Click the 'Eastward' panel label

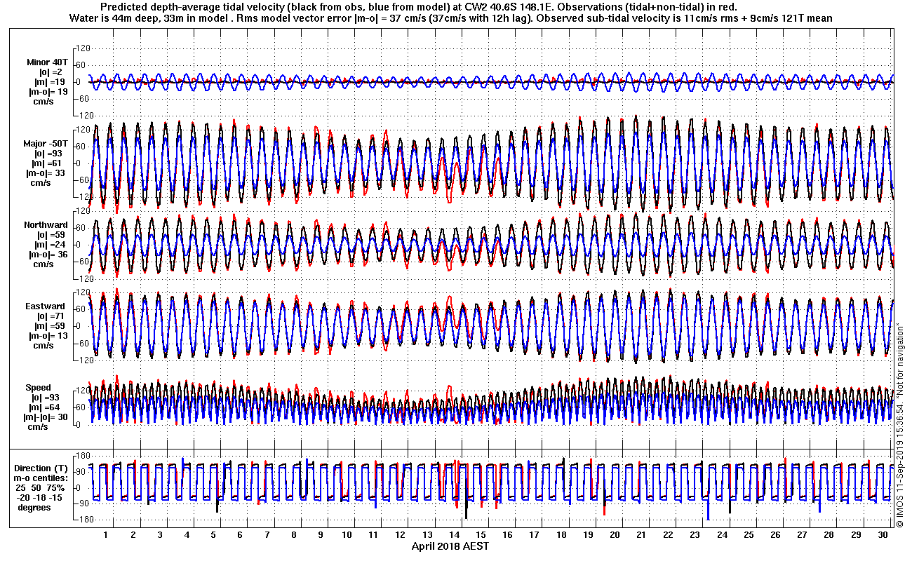46,306
